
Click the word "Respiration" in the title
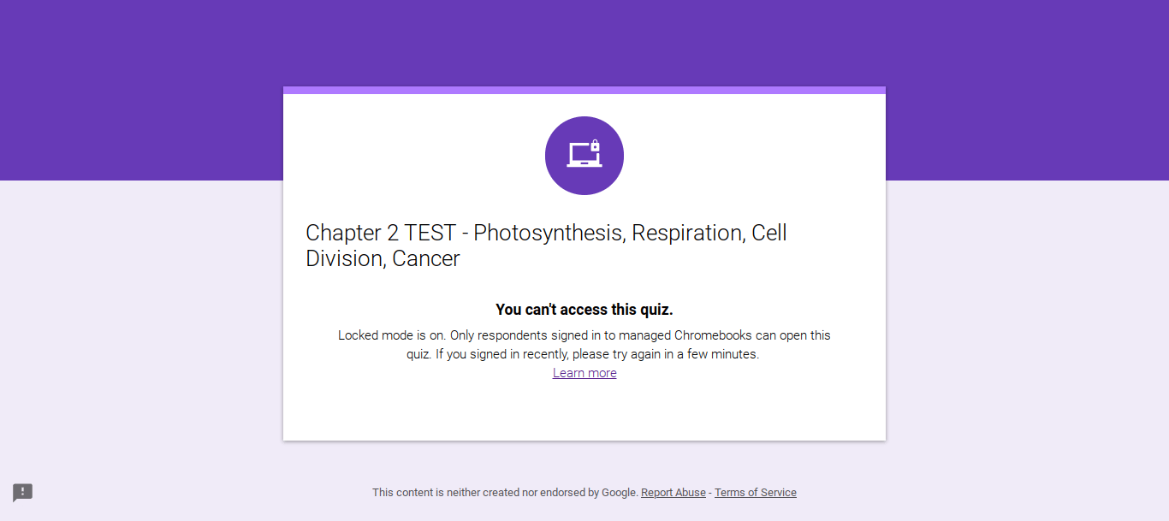[687, 233]
